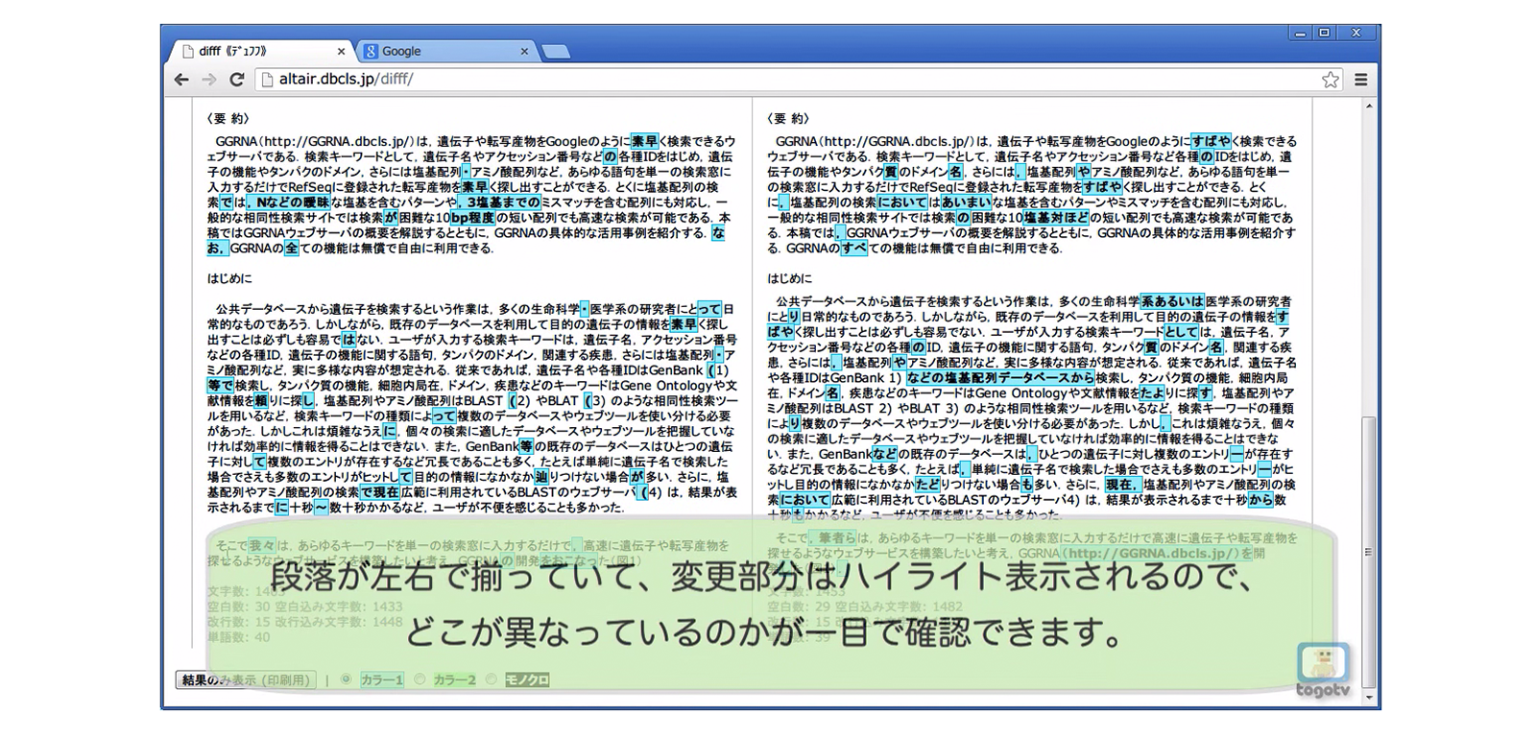Click highlighted 我々 in left pane
Viewport: 1536px width, 737px height.
[262, 546]
